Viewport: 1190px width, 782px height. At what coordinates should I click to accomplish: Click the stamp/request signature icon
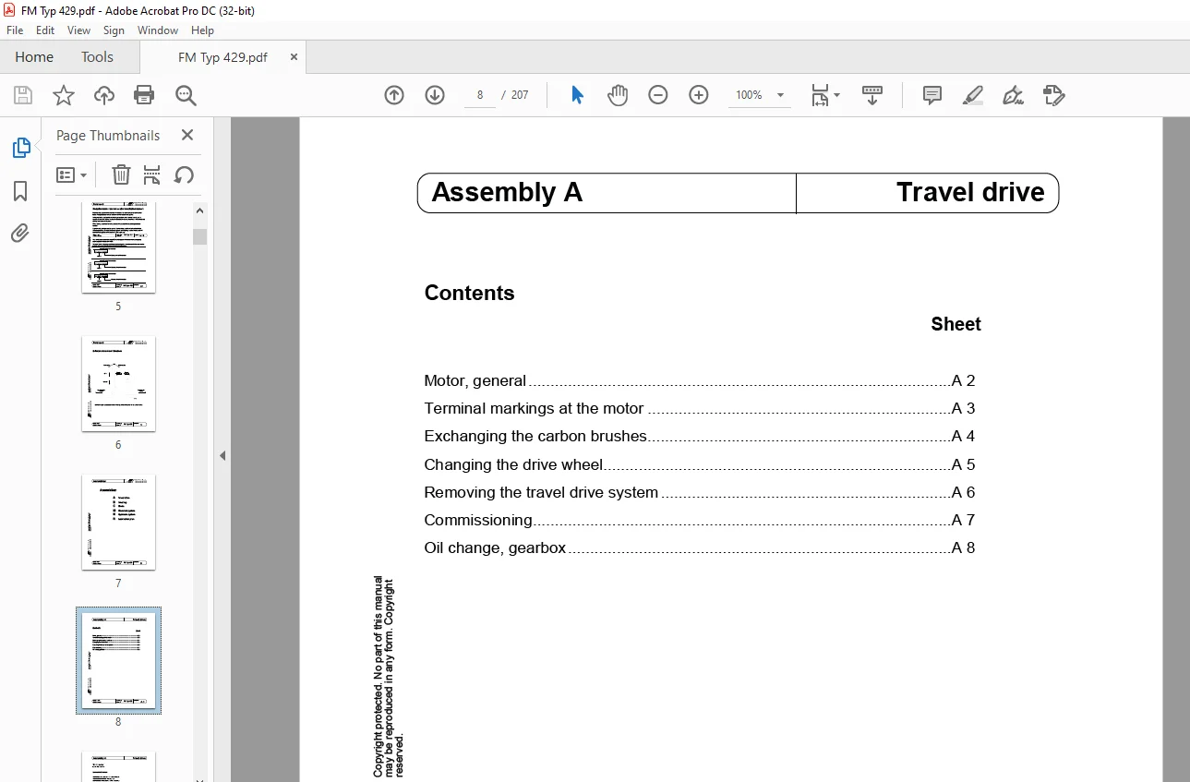(1053, 95)
